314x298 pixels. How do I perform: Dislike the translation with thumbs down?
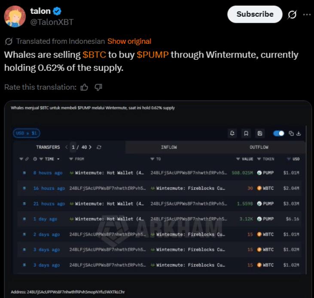(x=98, y=87)
